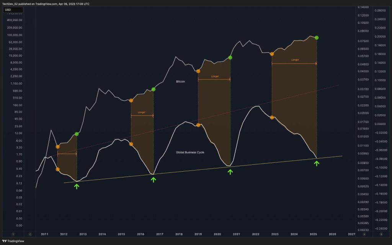This screenshot has height=245, width=392.
Task: Click the orange dot on Bitcoin line at 2019
Action: pos(198,71)
